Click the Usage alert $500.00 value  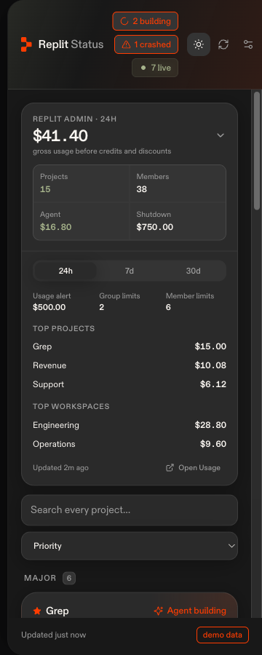49,307
